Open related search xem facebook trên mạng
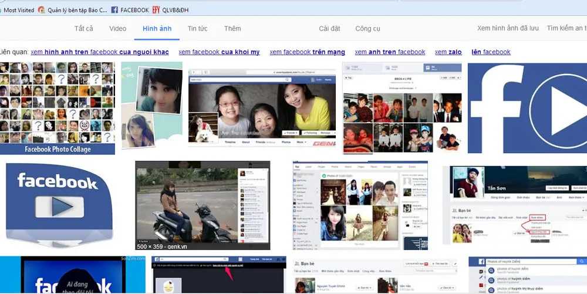The height and width of the screenshot is (294, 587). click(x=308, y=52)
